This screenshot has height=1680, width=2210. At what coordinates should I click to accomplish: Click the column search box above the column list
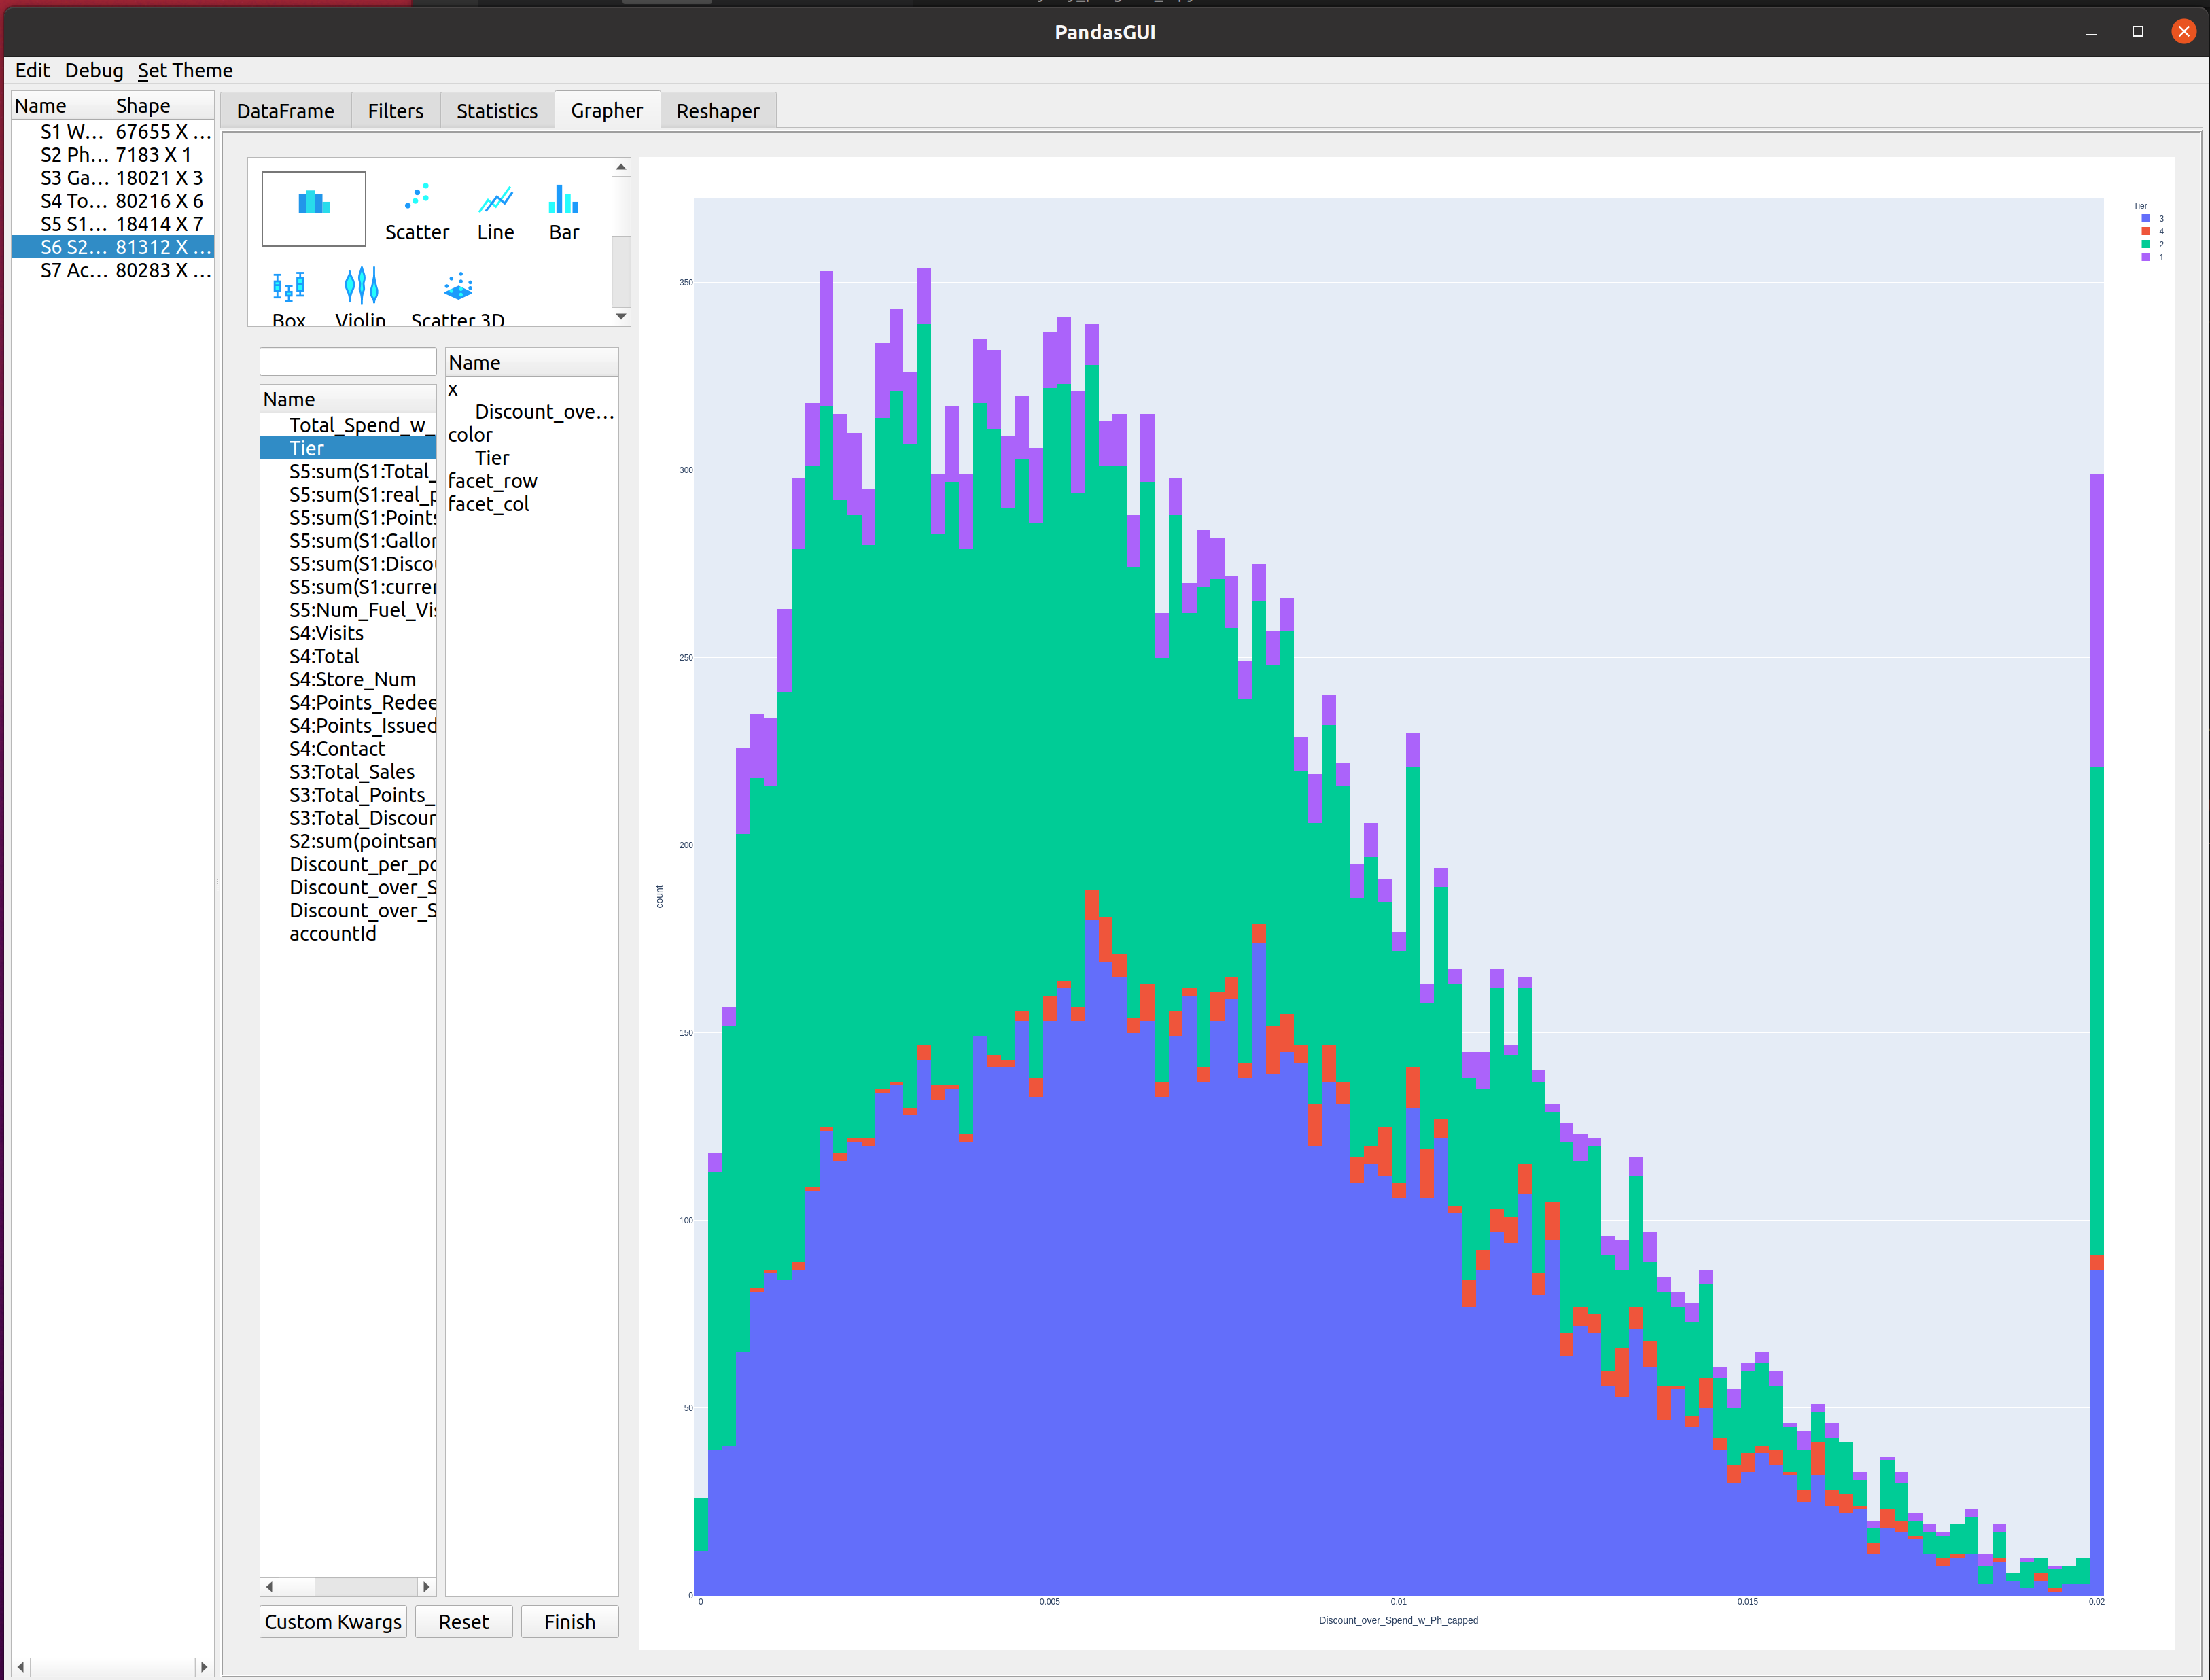point(347,361)
